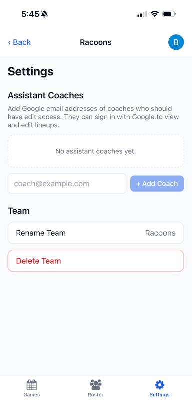Click the Delete Team button

pyautogui.click(x=96, y=261)
